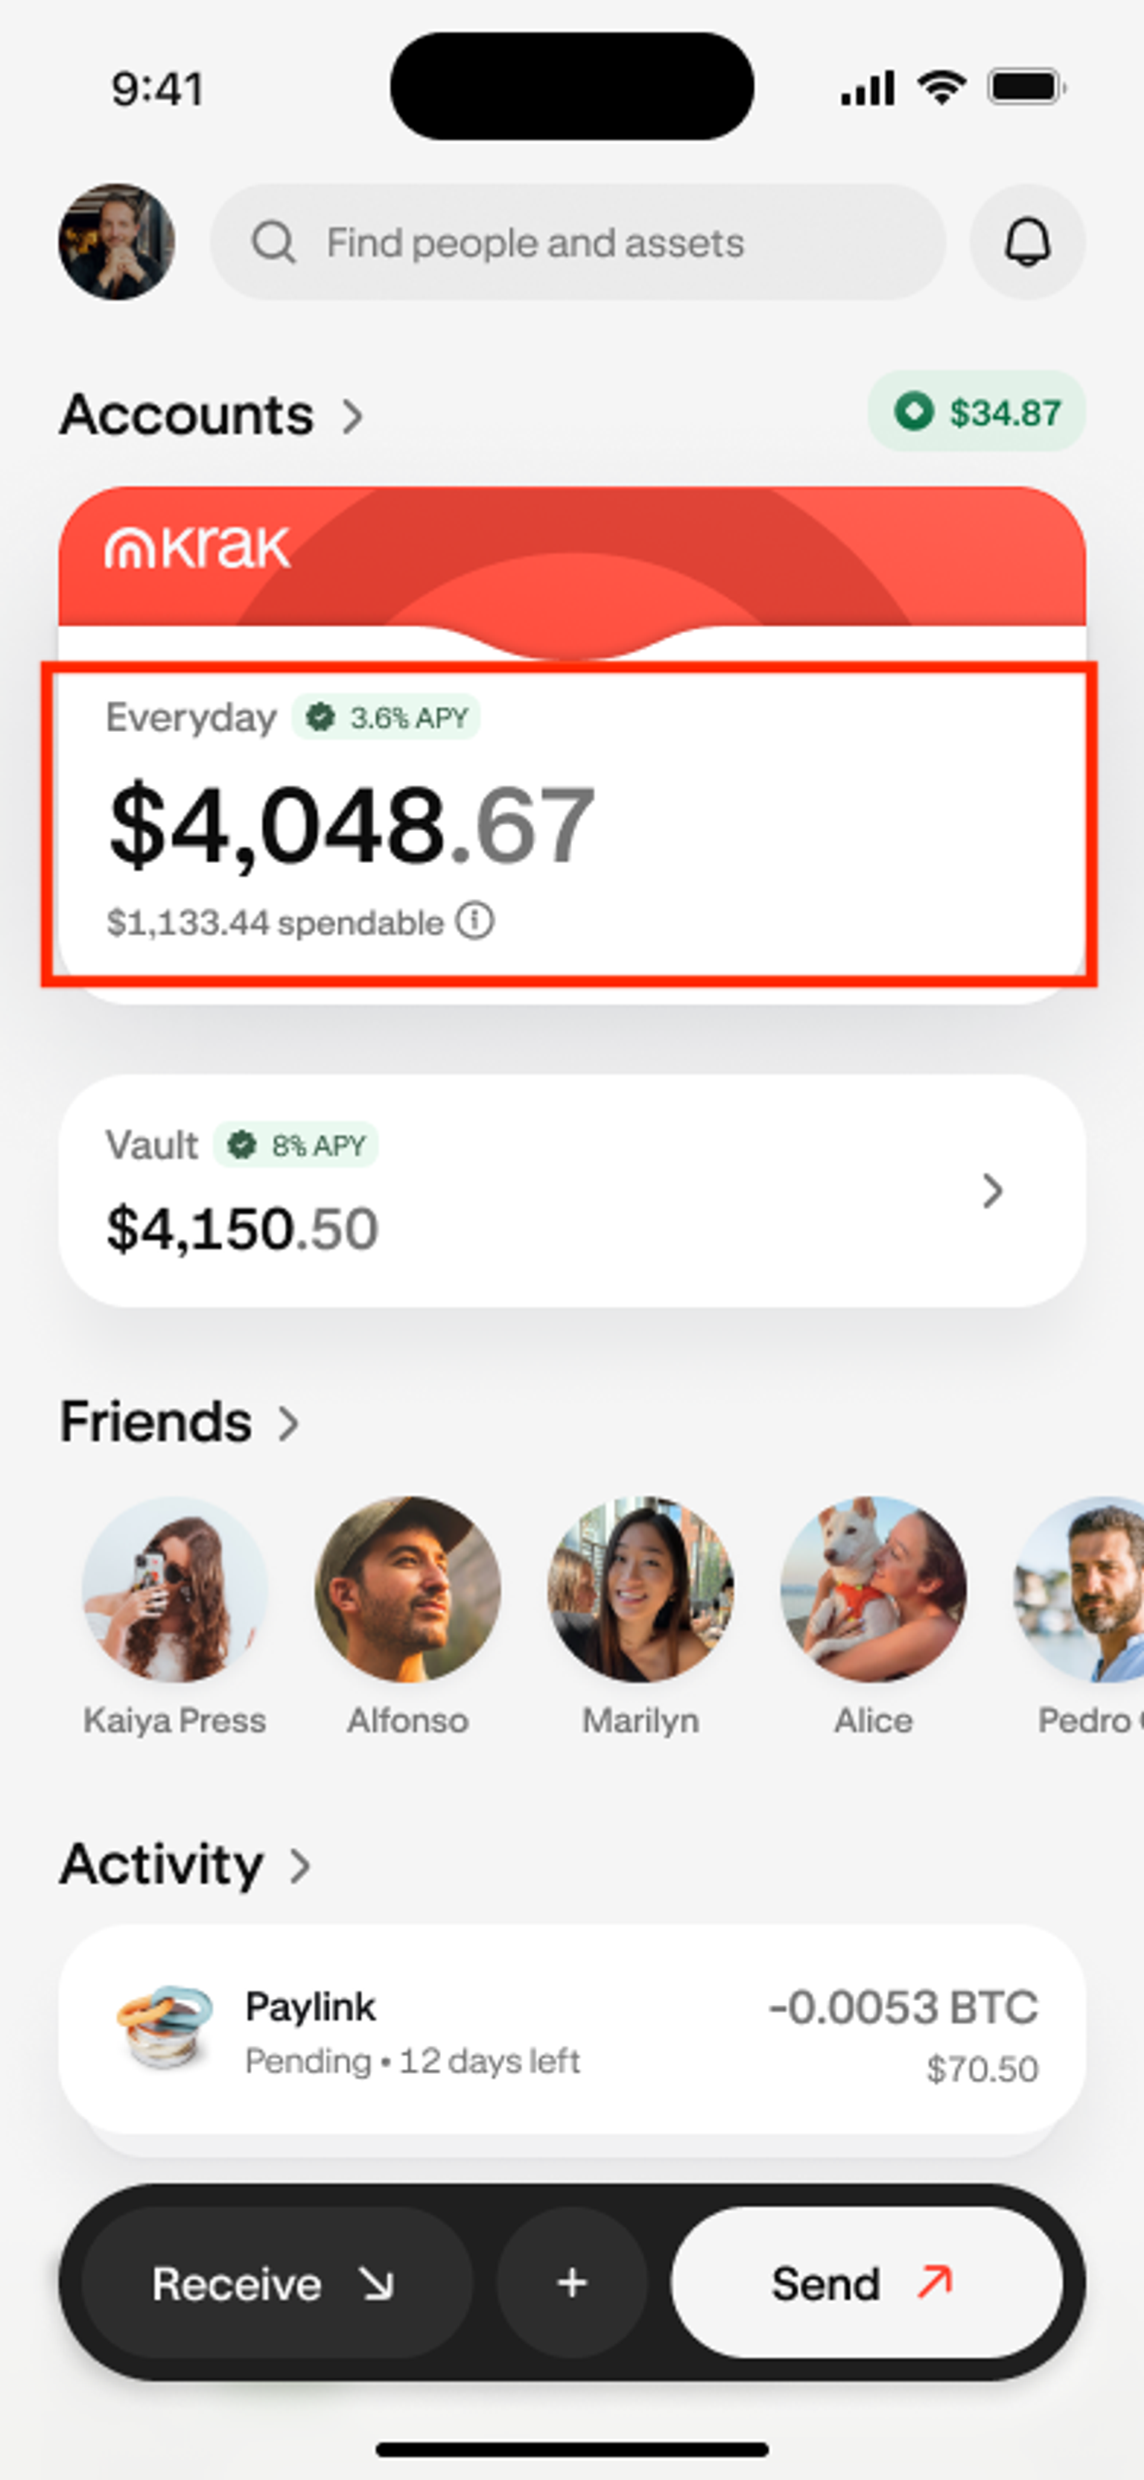Expand the Friends list chevron
1144x2480 pixels.
[x=288, y=1423]
